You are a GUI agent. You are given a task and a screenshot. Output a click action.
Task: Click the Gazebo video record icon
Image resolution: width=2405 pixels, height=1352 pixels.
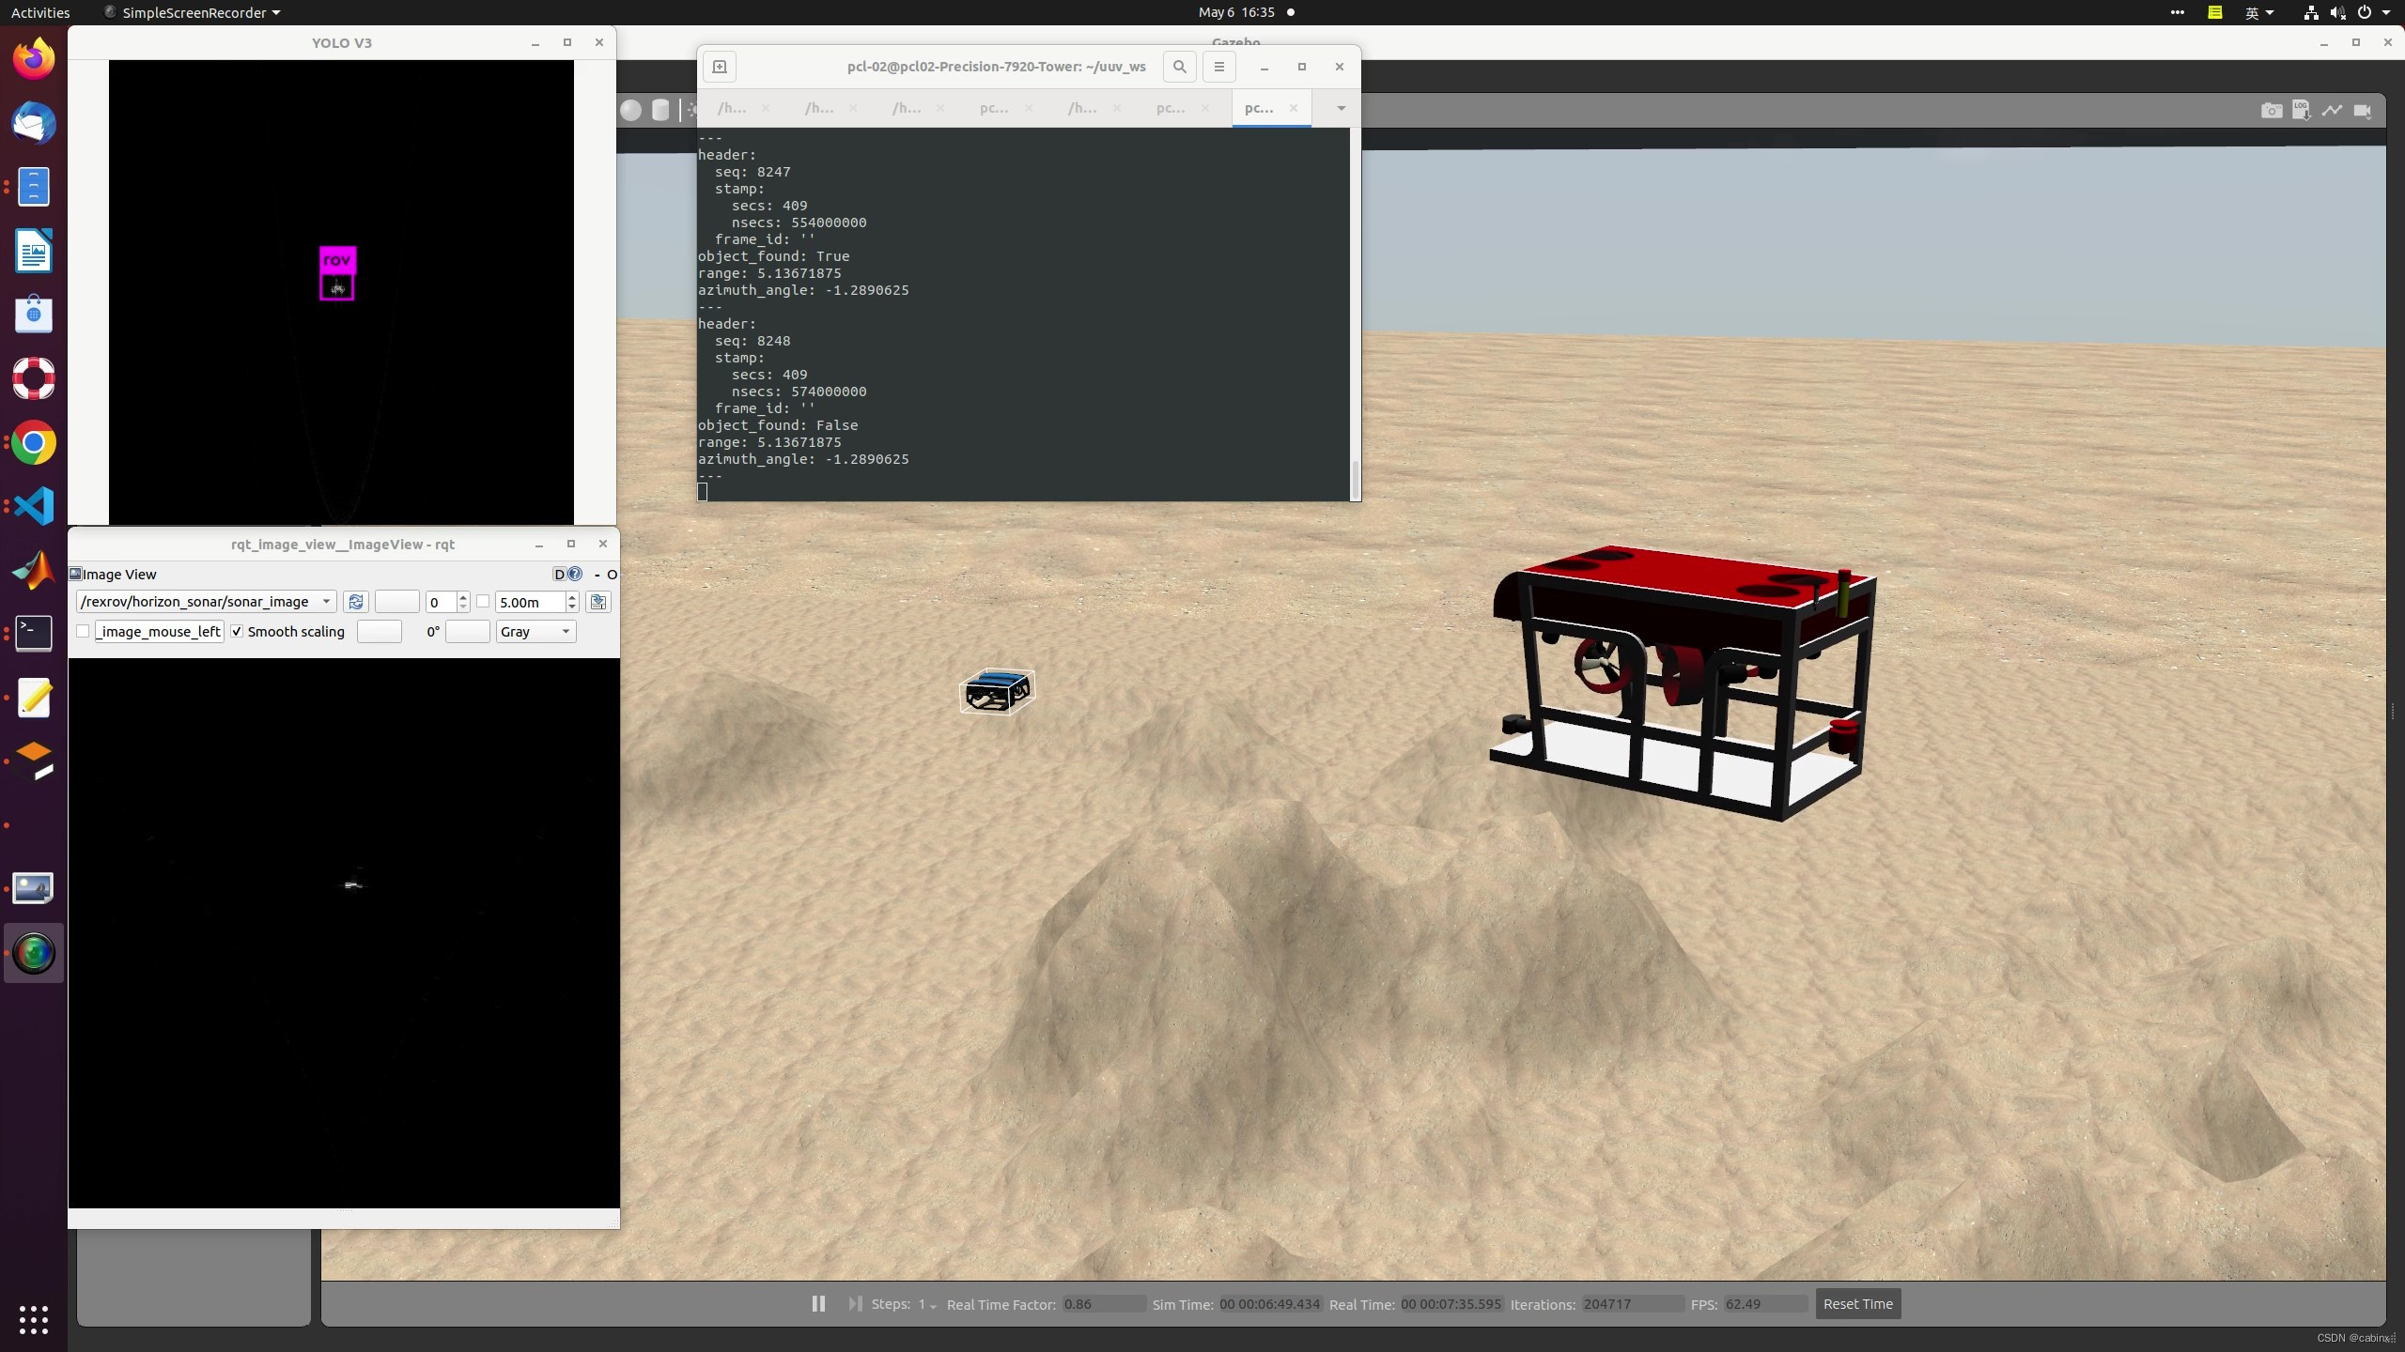coord(2362,111)
